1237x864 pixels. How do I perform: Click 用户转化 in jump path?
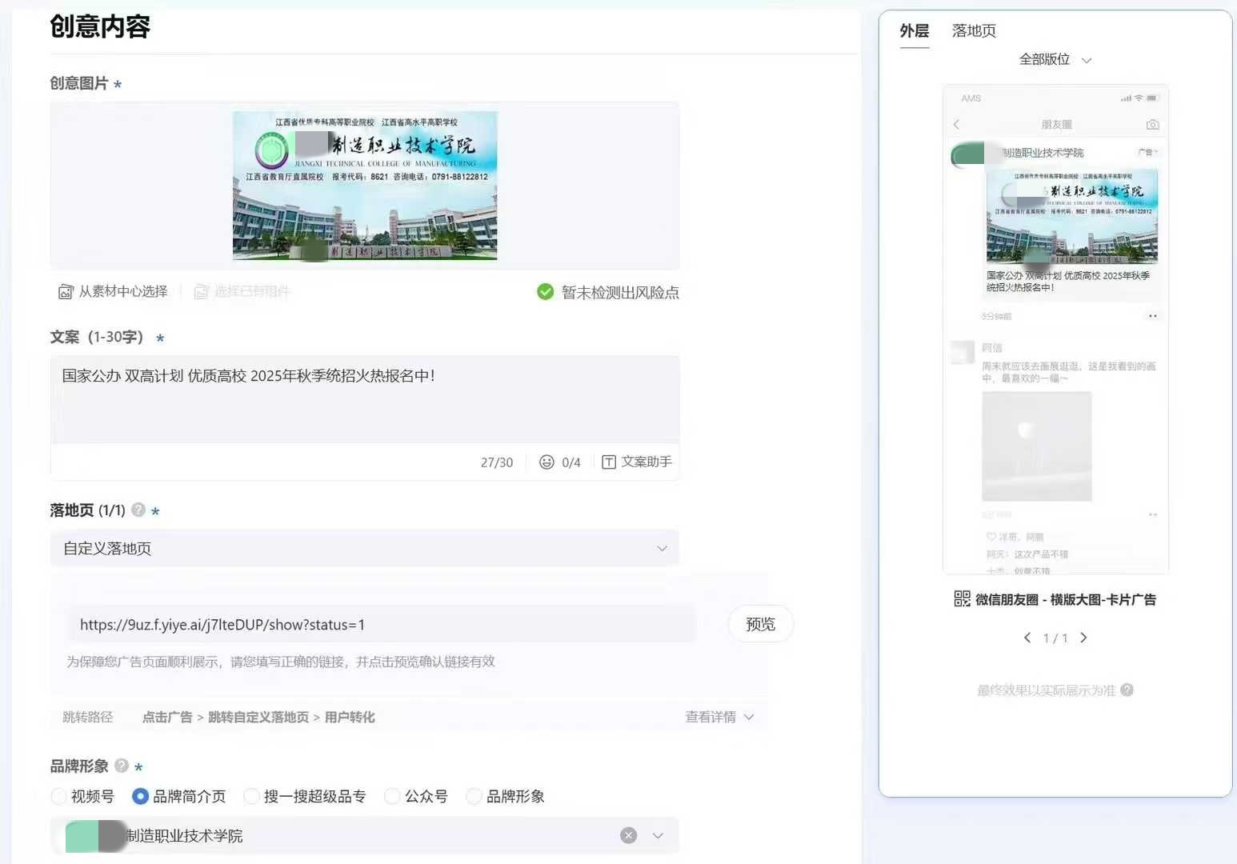click(350, 717)
